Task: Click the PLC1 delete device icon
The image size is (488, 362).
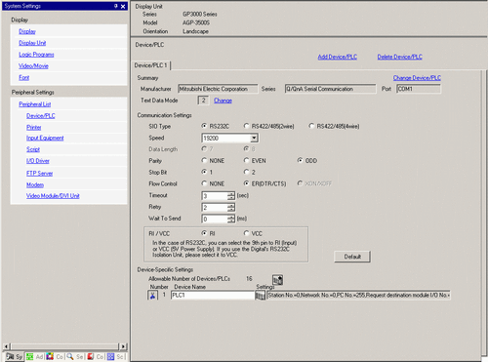Action: pyautogui.click(x=152, y=296)
